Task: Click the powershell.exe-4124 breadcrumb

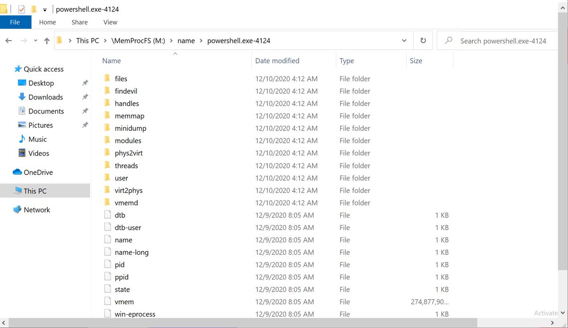Action: click(239, 41)
